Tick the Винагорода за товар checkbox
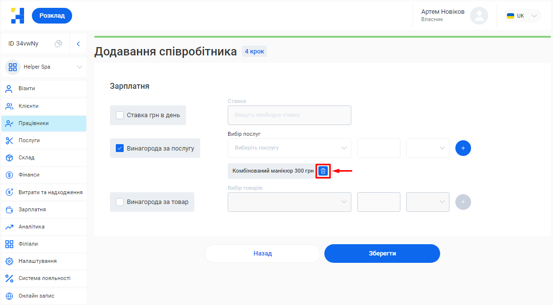 (x=120, y=202)
